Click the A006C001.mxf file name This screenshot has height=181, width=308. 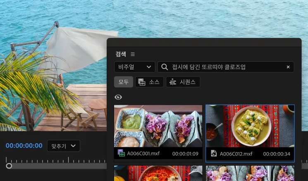143,153
